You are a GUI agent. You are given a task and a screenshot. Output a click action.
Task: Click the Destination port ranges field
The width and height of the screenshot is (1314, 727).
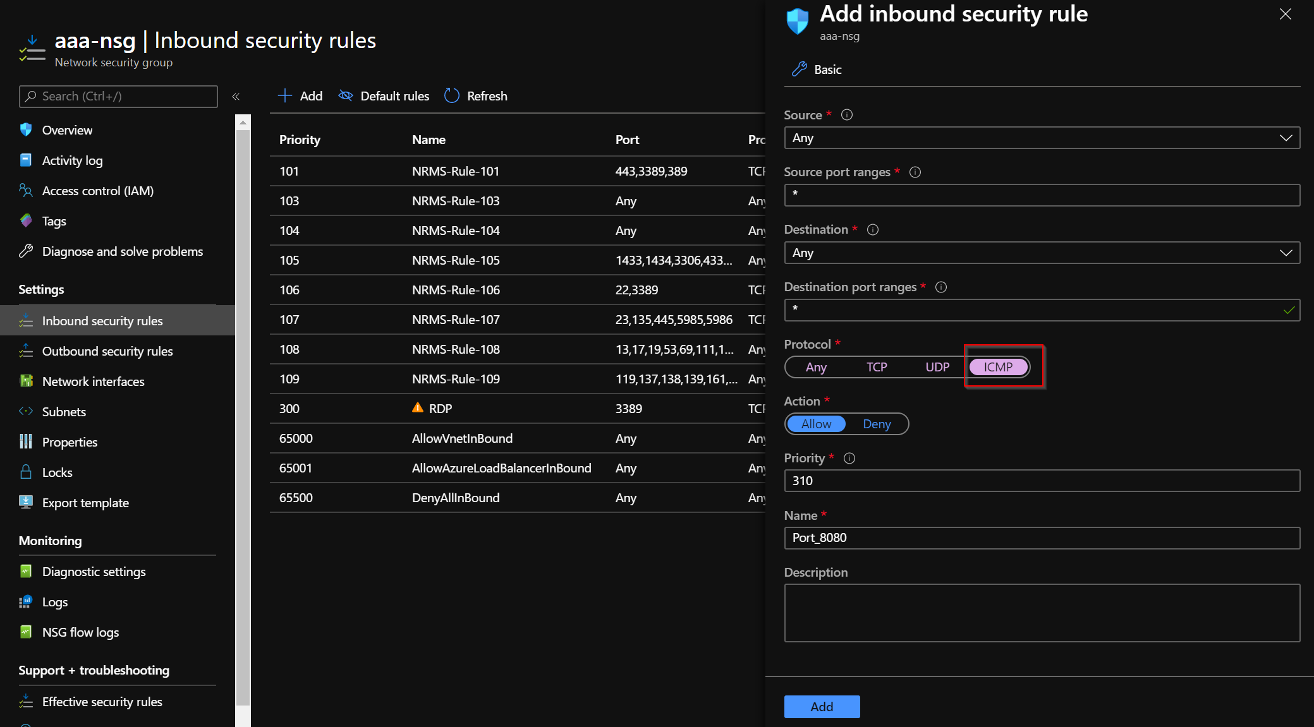click(1042, 310)
